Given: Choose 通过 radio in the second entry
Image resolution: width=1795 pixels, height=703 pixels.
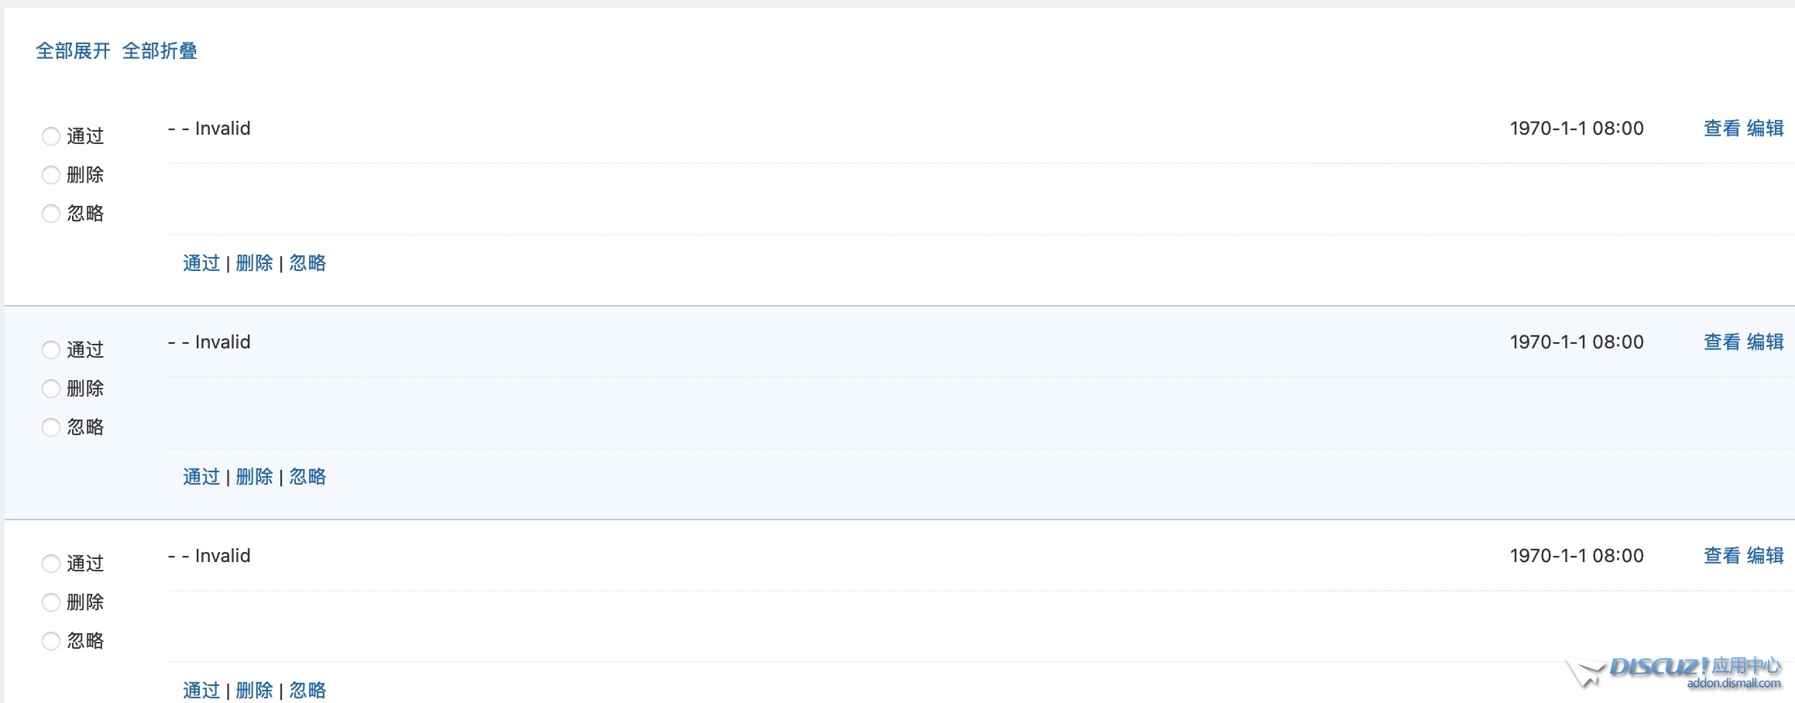Looking at the screenshot, I should pyautogui.click(x=51, y=350).
